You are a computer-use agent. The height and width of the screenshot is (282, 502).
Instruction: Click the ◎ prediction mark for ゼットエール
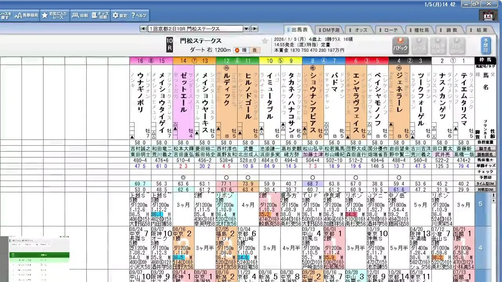point(184,178)
